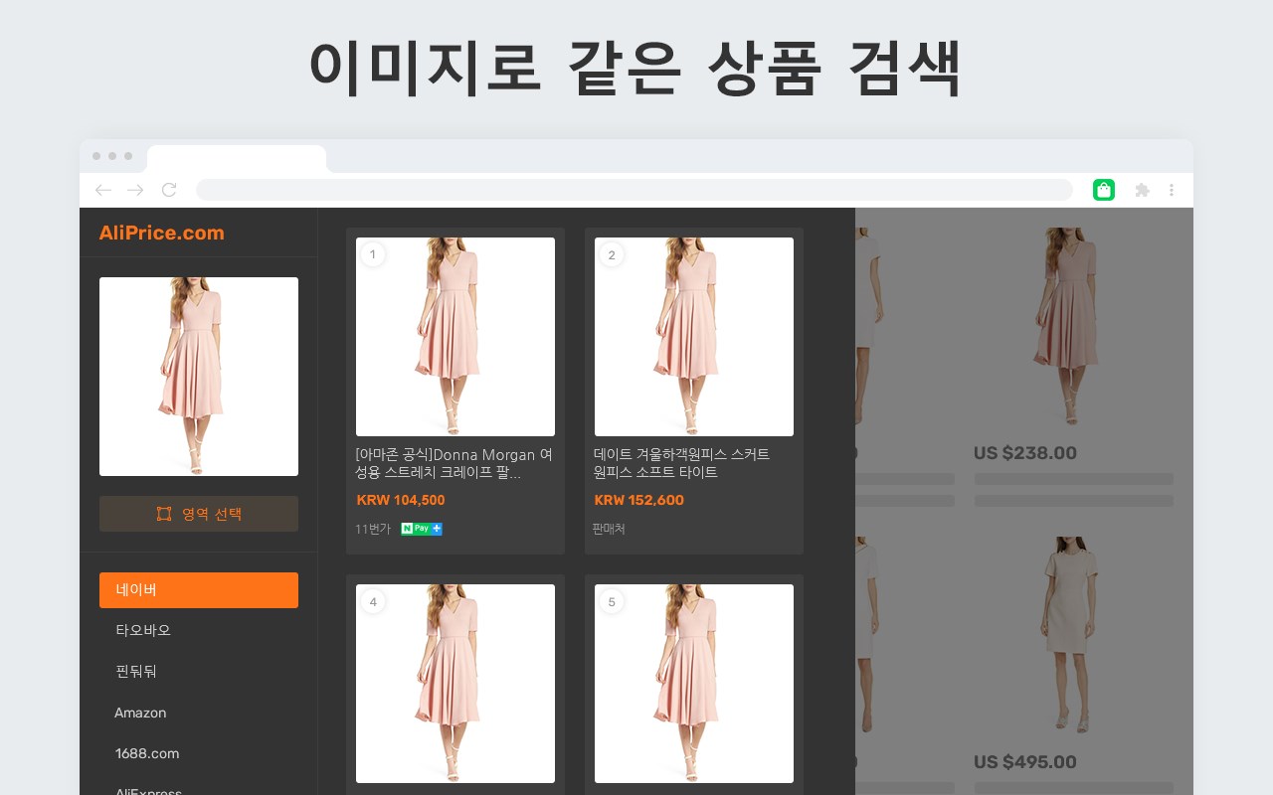The height and width of the screenshot is (795, 1273).
Task: Open the green AliPrice shopping bag extension
Action: pos(1104,190)
